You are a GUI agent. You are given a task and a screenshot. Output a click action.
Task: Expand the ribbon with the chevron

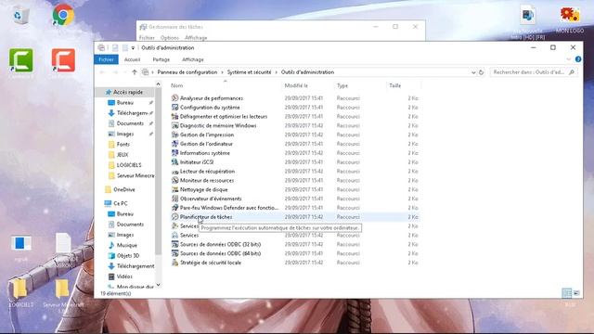pyautogui.click(x=568, y=59)
